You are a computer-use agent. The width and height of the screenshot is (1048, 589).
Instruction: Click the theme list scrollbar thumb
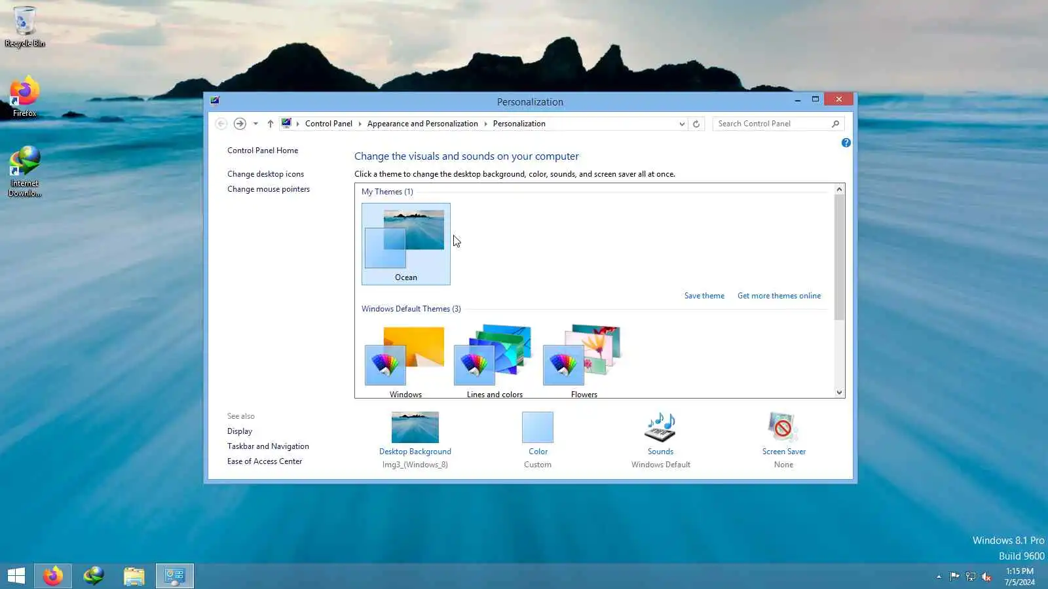point(839,257)
